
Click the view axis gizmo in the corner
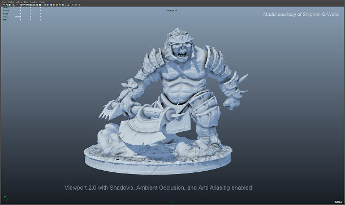pyautogui.click(x=6, y=198)
